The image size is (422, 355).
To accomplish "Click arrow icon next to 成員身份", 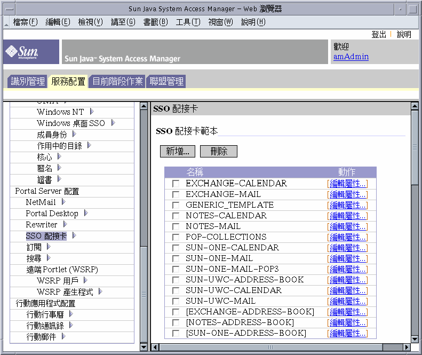I will [74, 134].
